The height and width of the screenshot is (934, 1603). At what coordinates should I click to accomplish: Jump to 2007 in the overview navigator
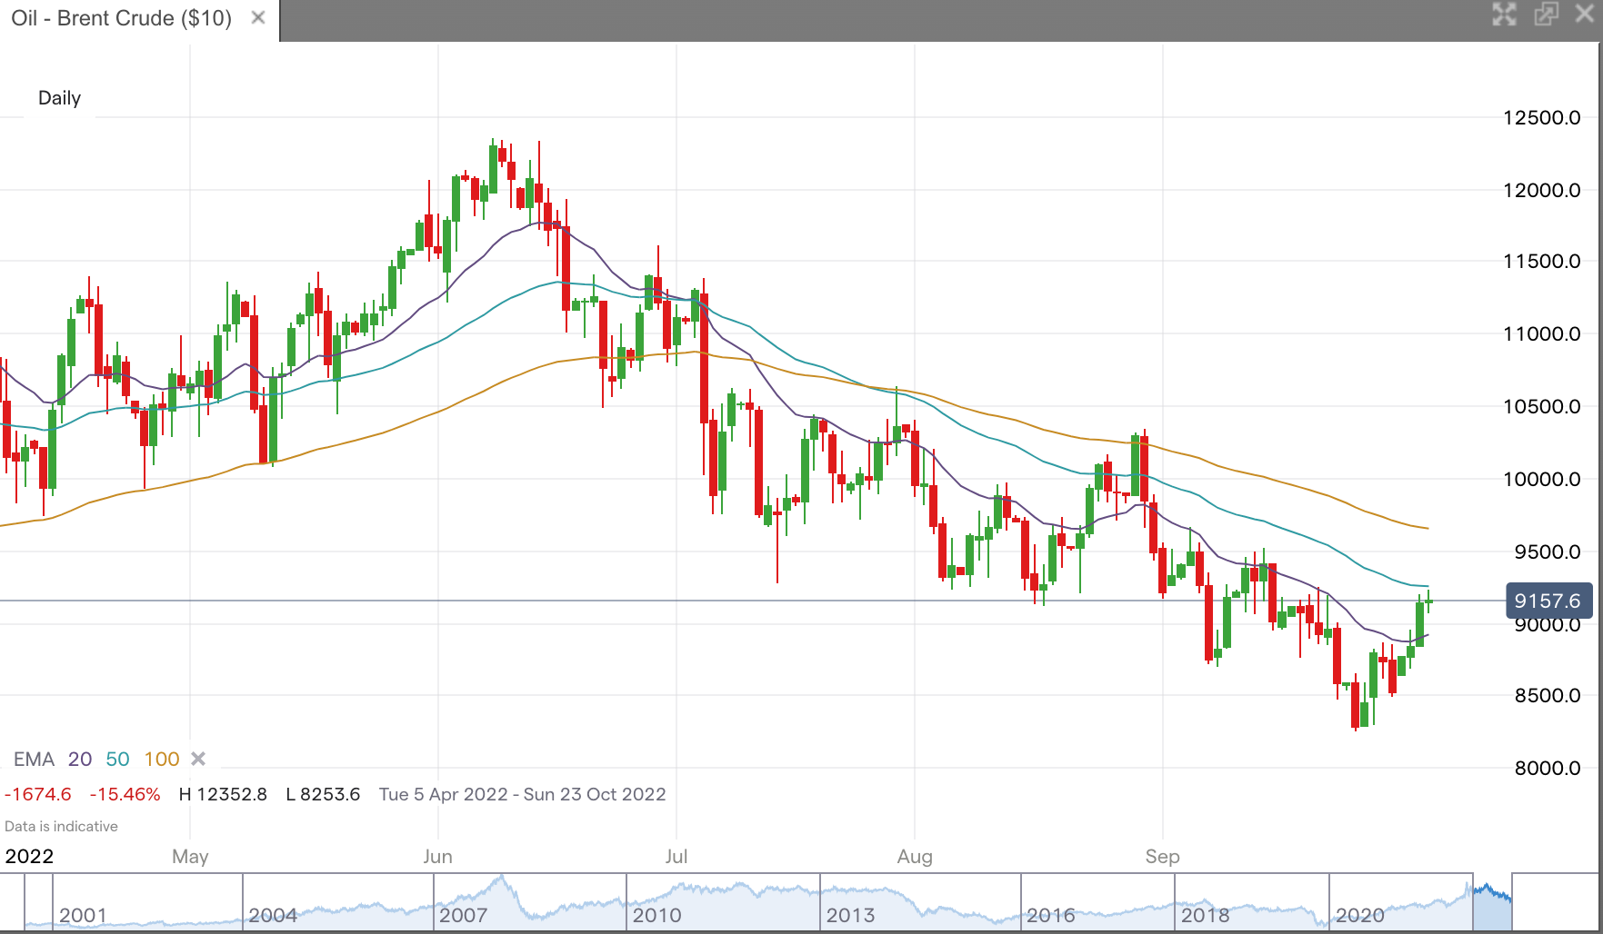pos(464,915)
